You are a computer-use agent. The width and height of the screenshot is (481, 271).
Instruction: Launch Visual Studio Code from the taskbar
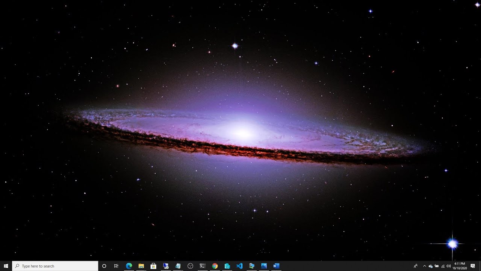[239, 266]
